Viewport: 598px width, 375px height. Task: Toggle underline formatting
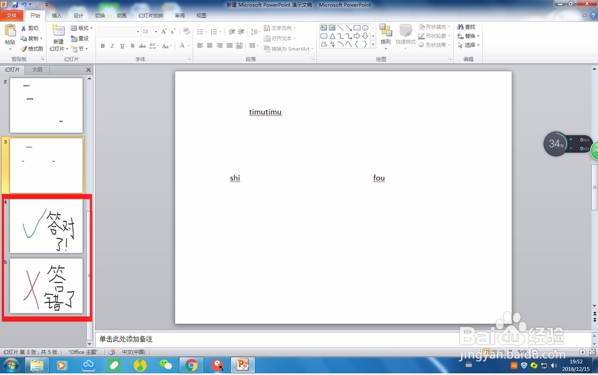(121, 45)
